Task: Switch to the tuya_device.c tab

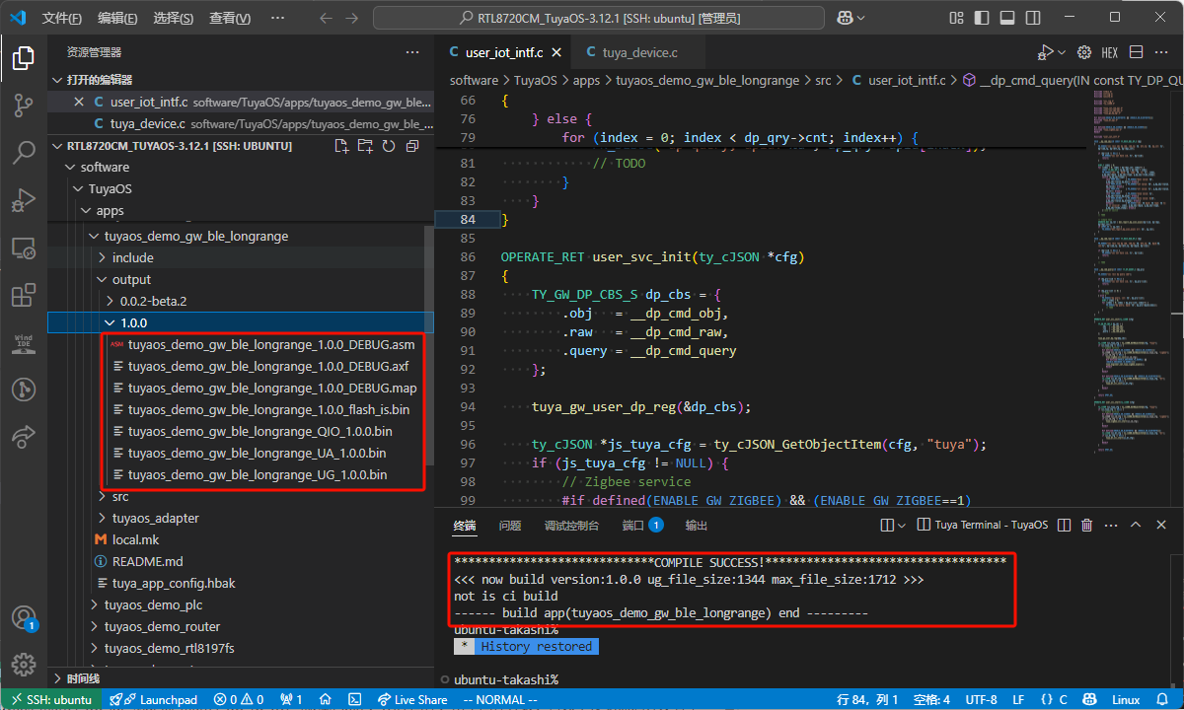Action: pyautogui.click(x=639, y=53)
